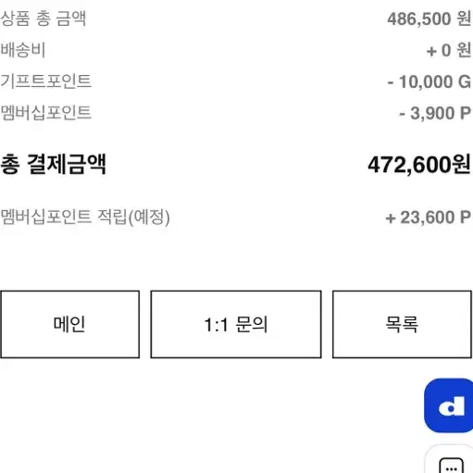Screen dimensions: 473x473
Task: Select the + 23,600 P expected points value
Action: (x=429, y=218)
